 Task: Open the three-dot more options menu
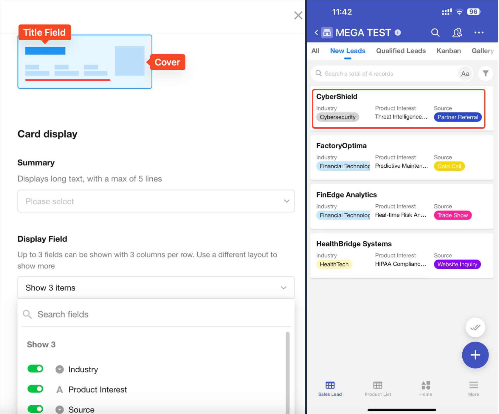click(x=479, y=32)
